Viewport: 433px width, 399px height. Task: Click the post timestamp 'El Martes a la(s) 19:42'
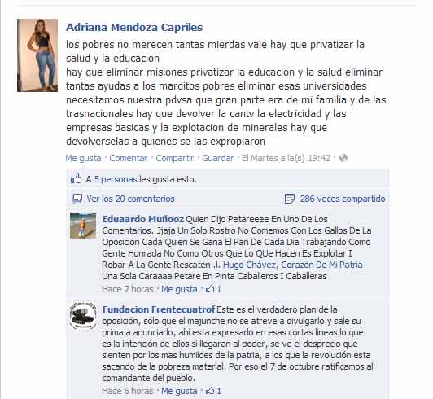coord(286,158)
